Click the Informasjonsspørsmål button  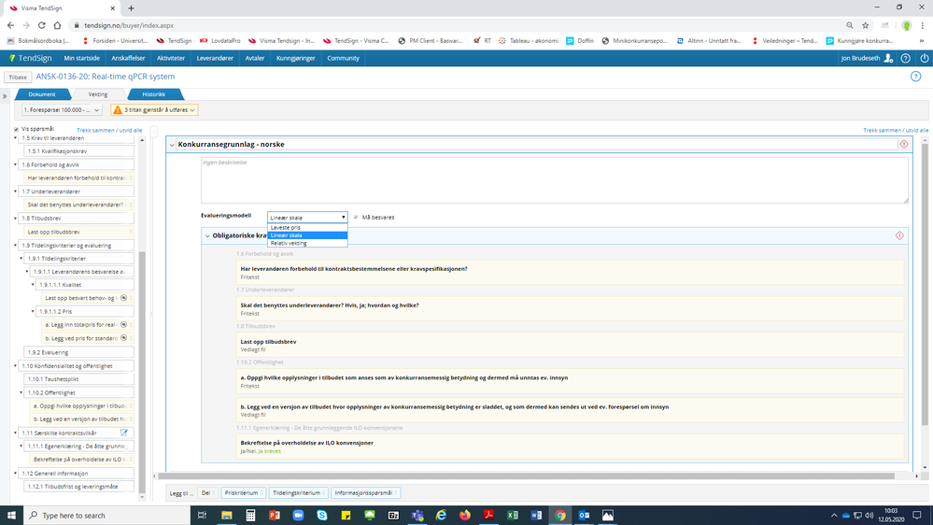pyautogui.click(x=365, y=493)
